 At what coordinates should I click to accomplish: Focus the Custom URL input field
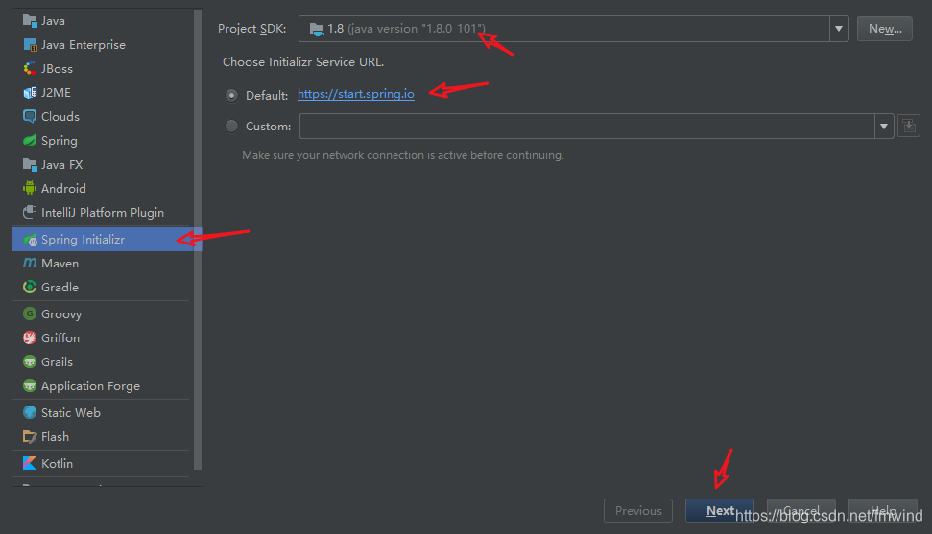tap(587, 126)
